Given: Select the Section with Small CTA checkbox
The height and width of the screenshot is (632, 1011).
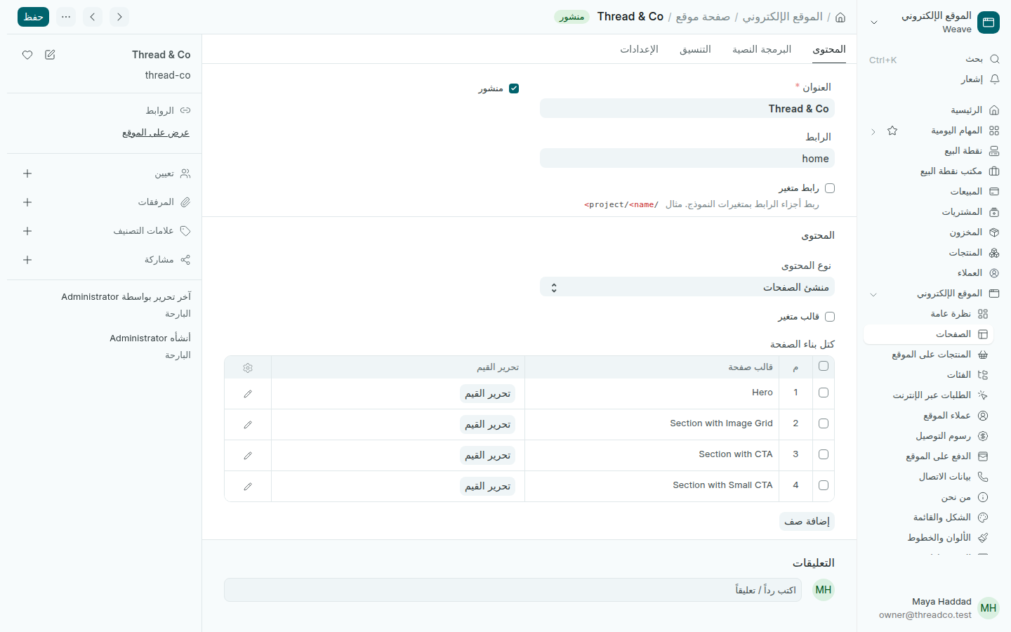Looking at the screenshot, I should coord(824,485).
